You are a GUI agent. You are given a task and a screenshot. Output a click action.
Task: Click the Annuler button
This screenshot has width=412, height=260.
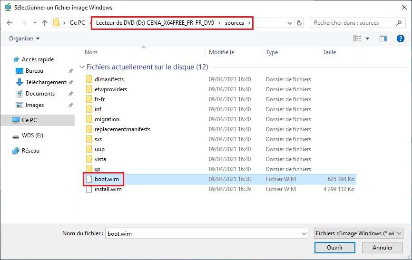tap(383, 248)
